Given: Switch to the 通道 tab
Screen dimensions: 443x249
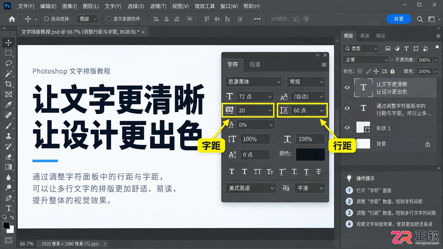Looking at the screenshot, I should coord(365,36).
